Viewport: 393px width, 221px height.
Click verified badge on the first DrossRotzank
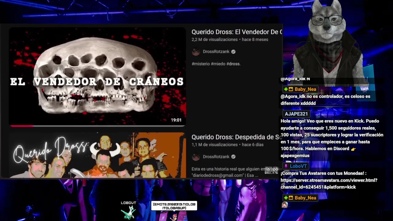point(233,52)
